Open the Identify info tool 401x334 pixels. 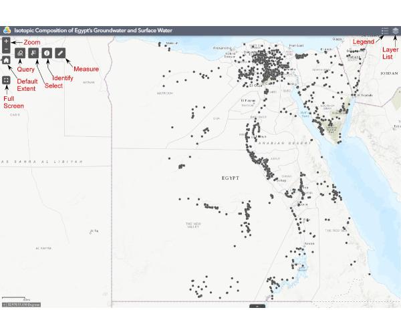[x=47, y=52]
